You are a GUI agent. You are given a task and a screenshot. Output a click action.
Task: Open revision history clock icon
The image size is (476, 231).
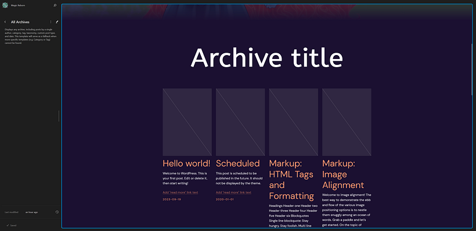click(x=57, y=212)
